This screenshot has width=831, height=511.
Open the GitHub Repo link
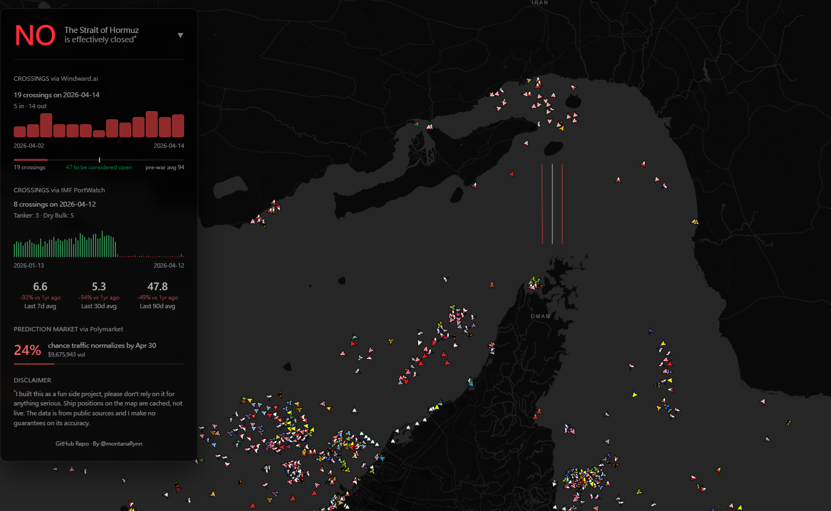coord(72,443)
